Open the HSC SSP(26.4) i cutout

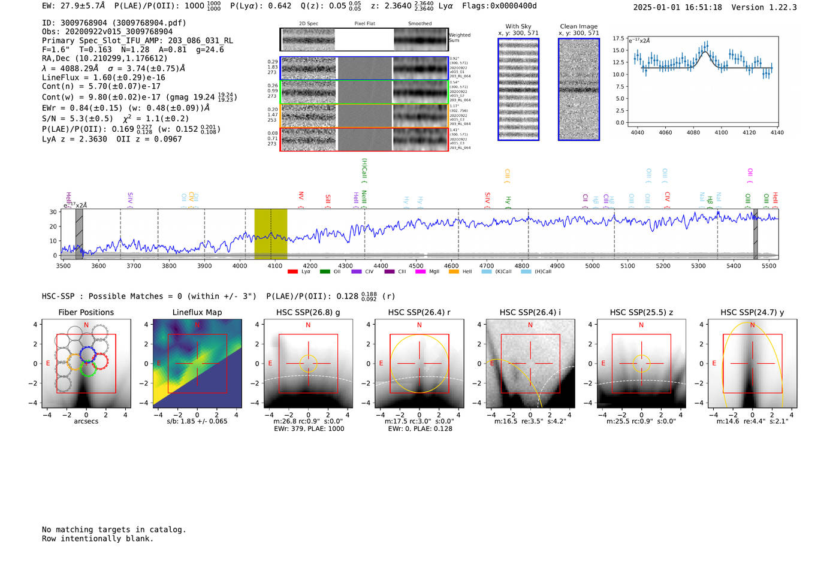pyautogui.click(x=530, y=364)
